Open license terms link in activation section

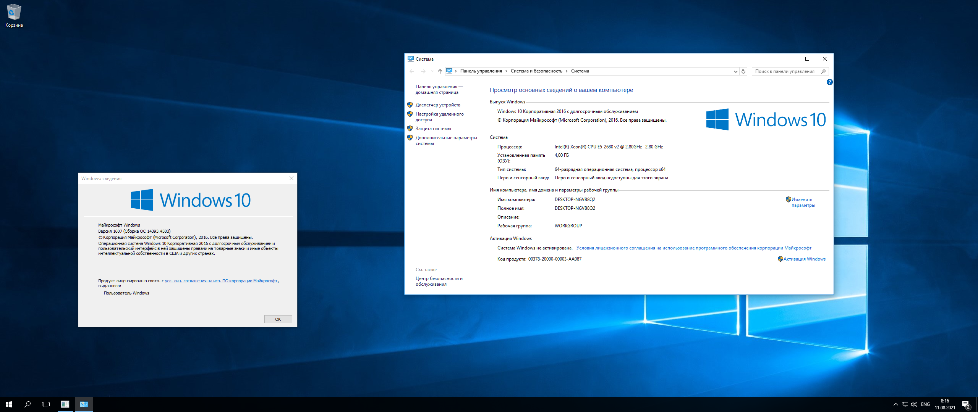pos(694,248)
